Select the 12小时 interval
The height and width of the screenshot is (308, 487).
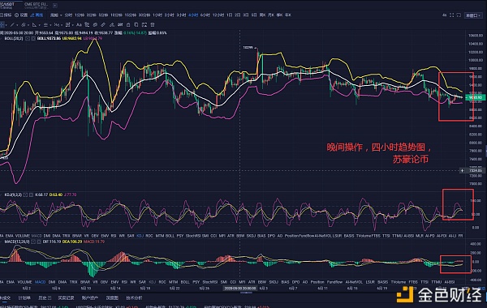coord(218,15)
